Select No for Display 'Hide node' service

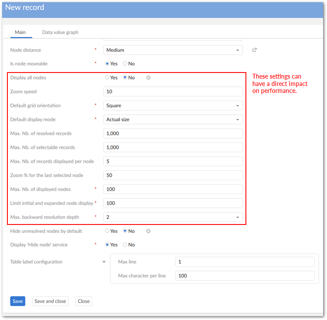[125, 245]
